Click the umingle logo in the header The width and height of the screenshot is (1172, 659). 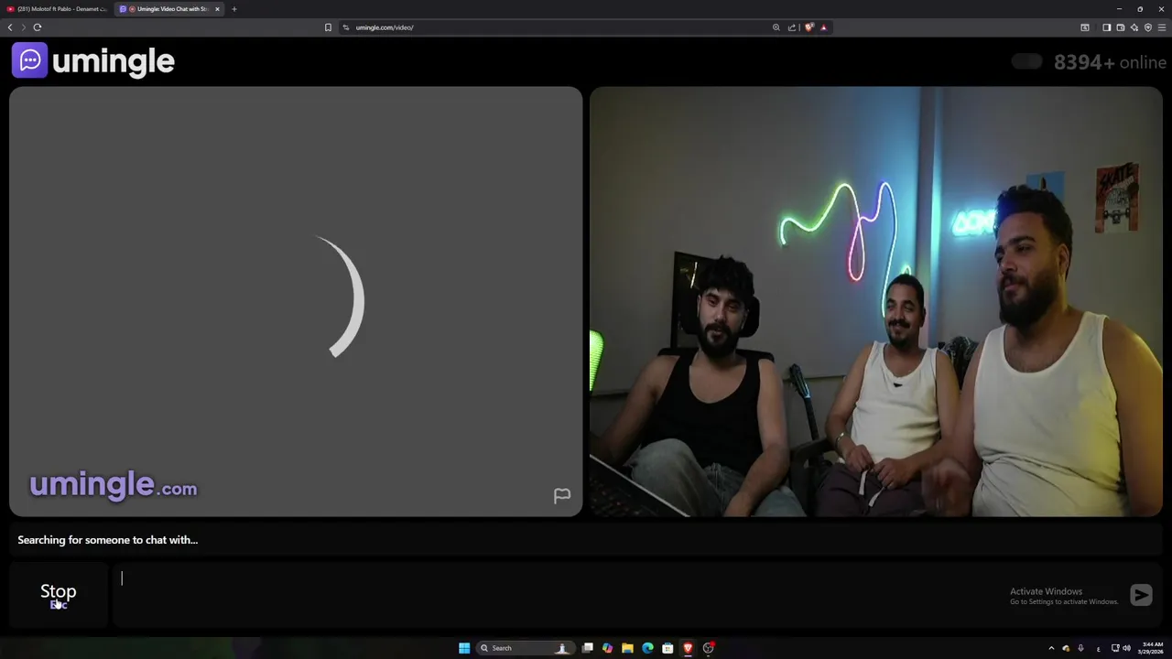point(93,61)
